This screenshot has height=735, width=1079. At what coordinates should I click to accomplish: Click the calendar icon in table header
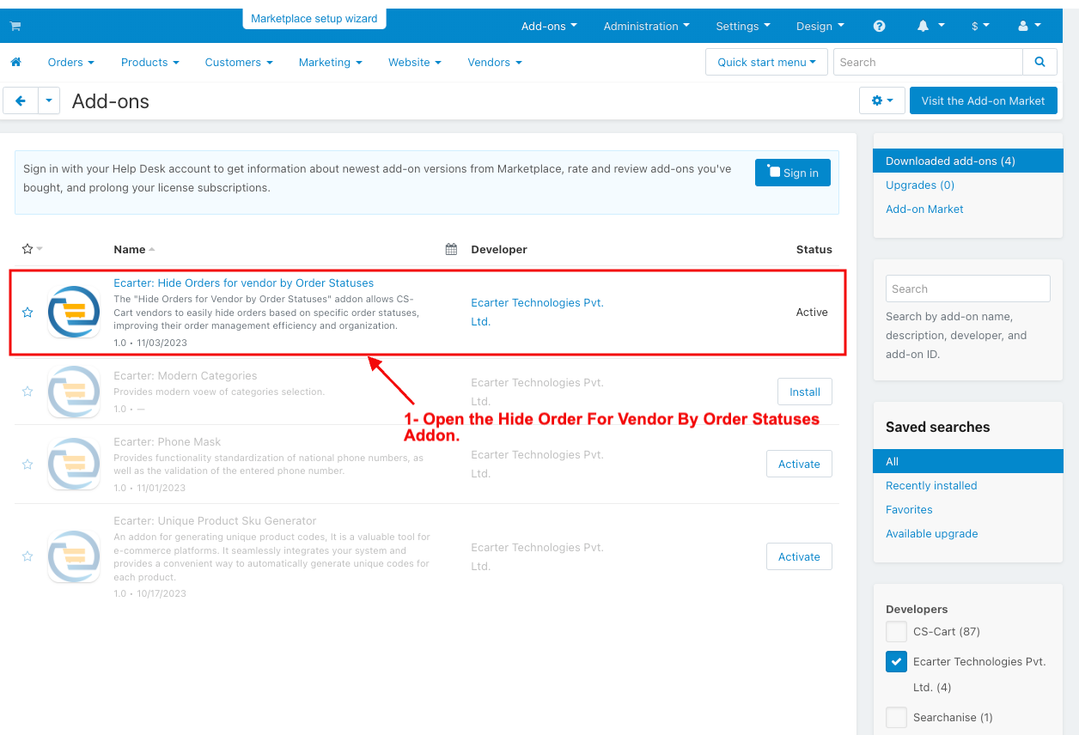(x=451, y=249)
